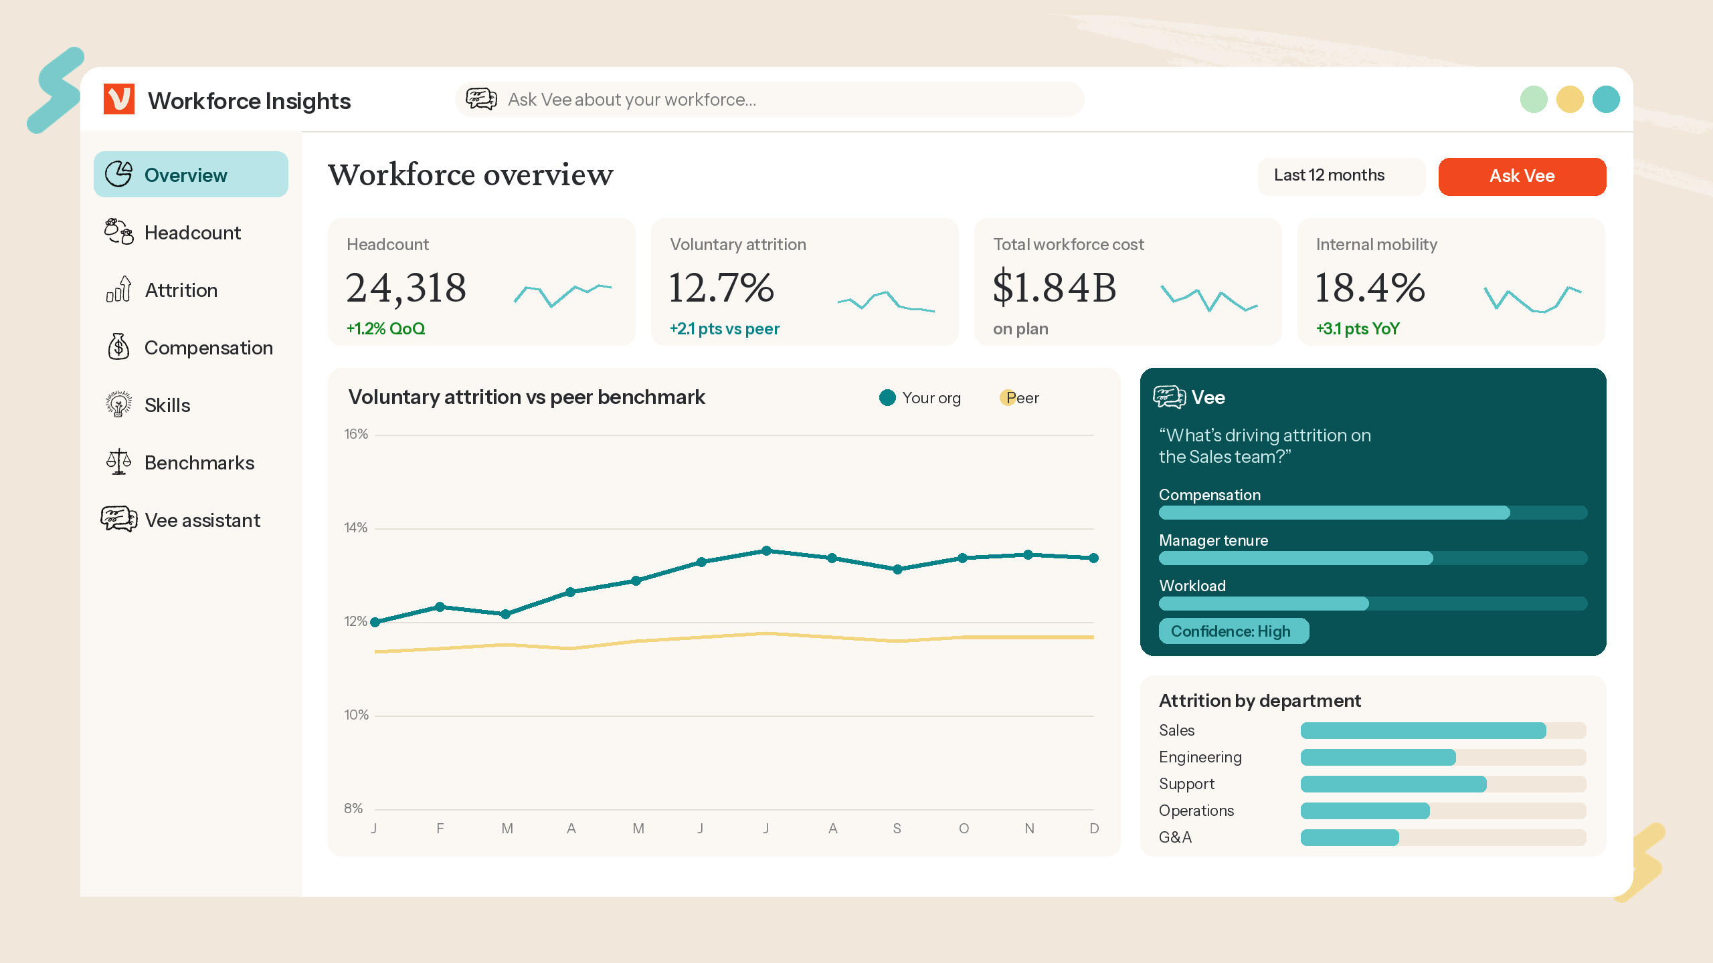1713x963 pixels.
Task: Click the Attrition bar chart icon
Action: click(119, 289)
